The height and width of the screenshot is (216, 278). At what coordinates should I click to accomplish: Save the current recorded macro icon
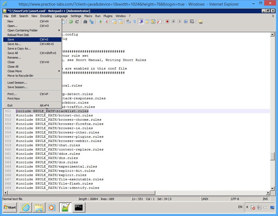tap(192, 22)
